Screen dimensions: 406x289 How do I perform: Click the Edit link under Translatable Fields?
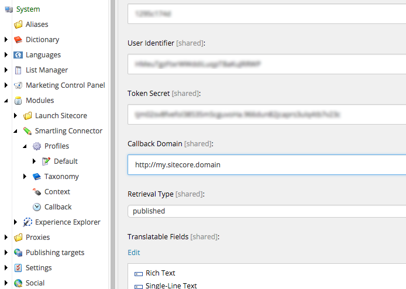tap(134, 253)
